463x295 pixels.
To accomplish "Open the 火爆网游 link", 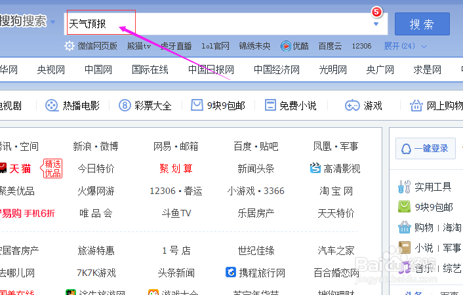I will click(x=96, y=191).
